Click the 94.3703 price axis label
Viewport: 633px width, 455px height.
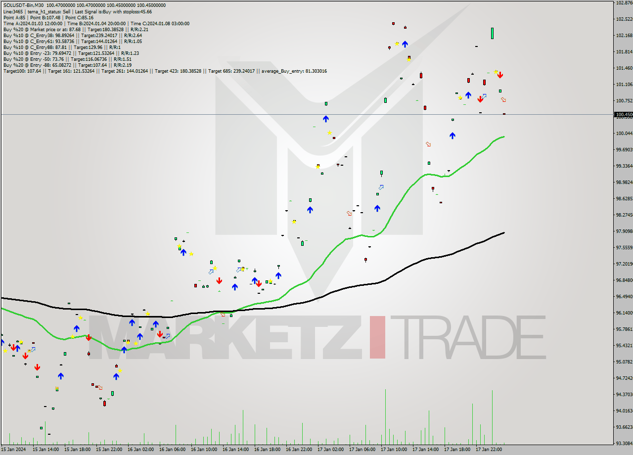(x=624, y=394)
